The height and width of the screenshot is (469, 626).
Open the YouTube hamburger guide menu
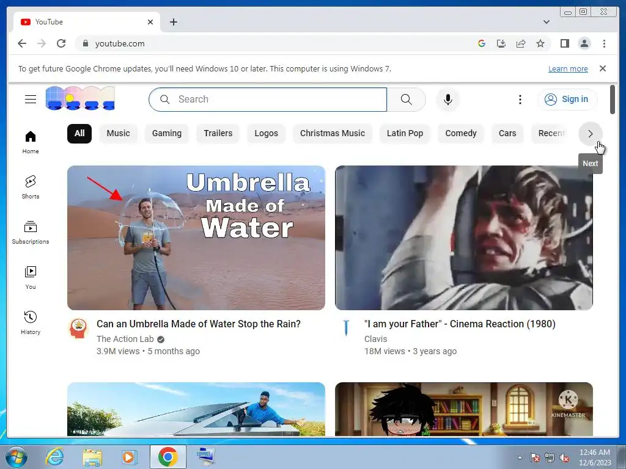[x=31, y=100]
